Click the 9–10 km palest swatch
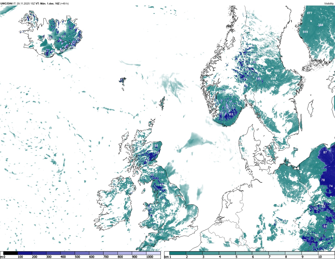This screenshot has height=259, width=335. (310, 253)
